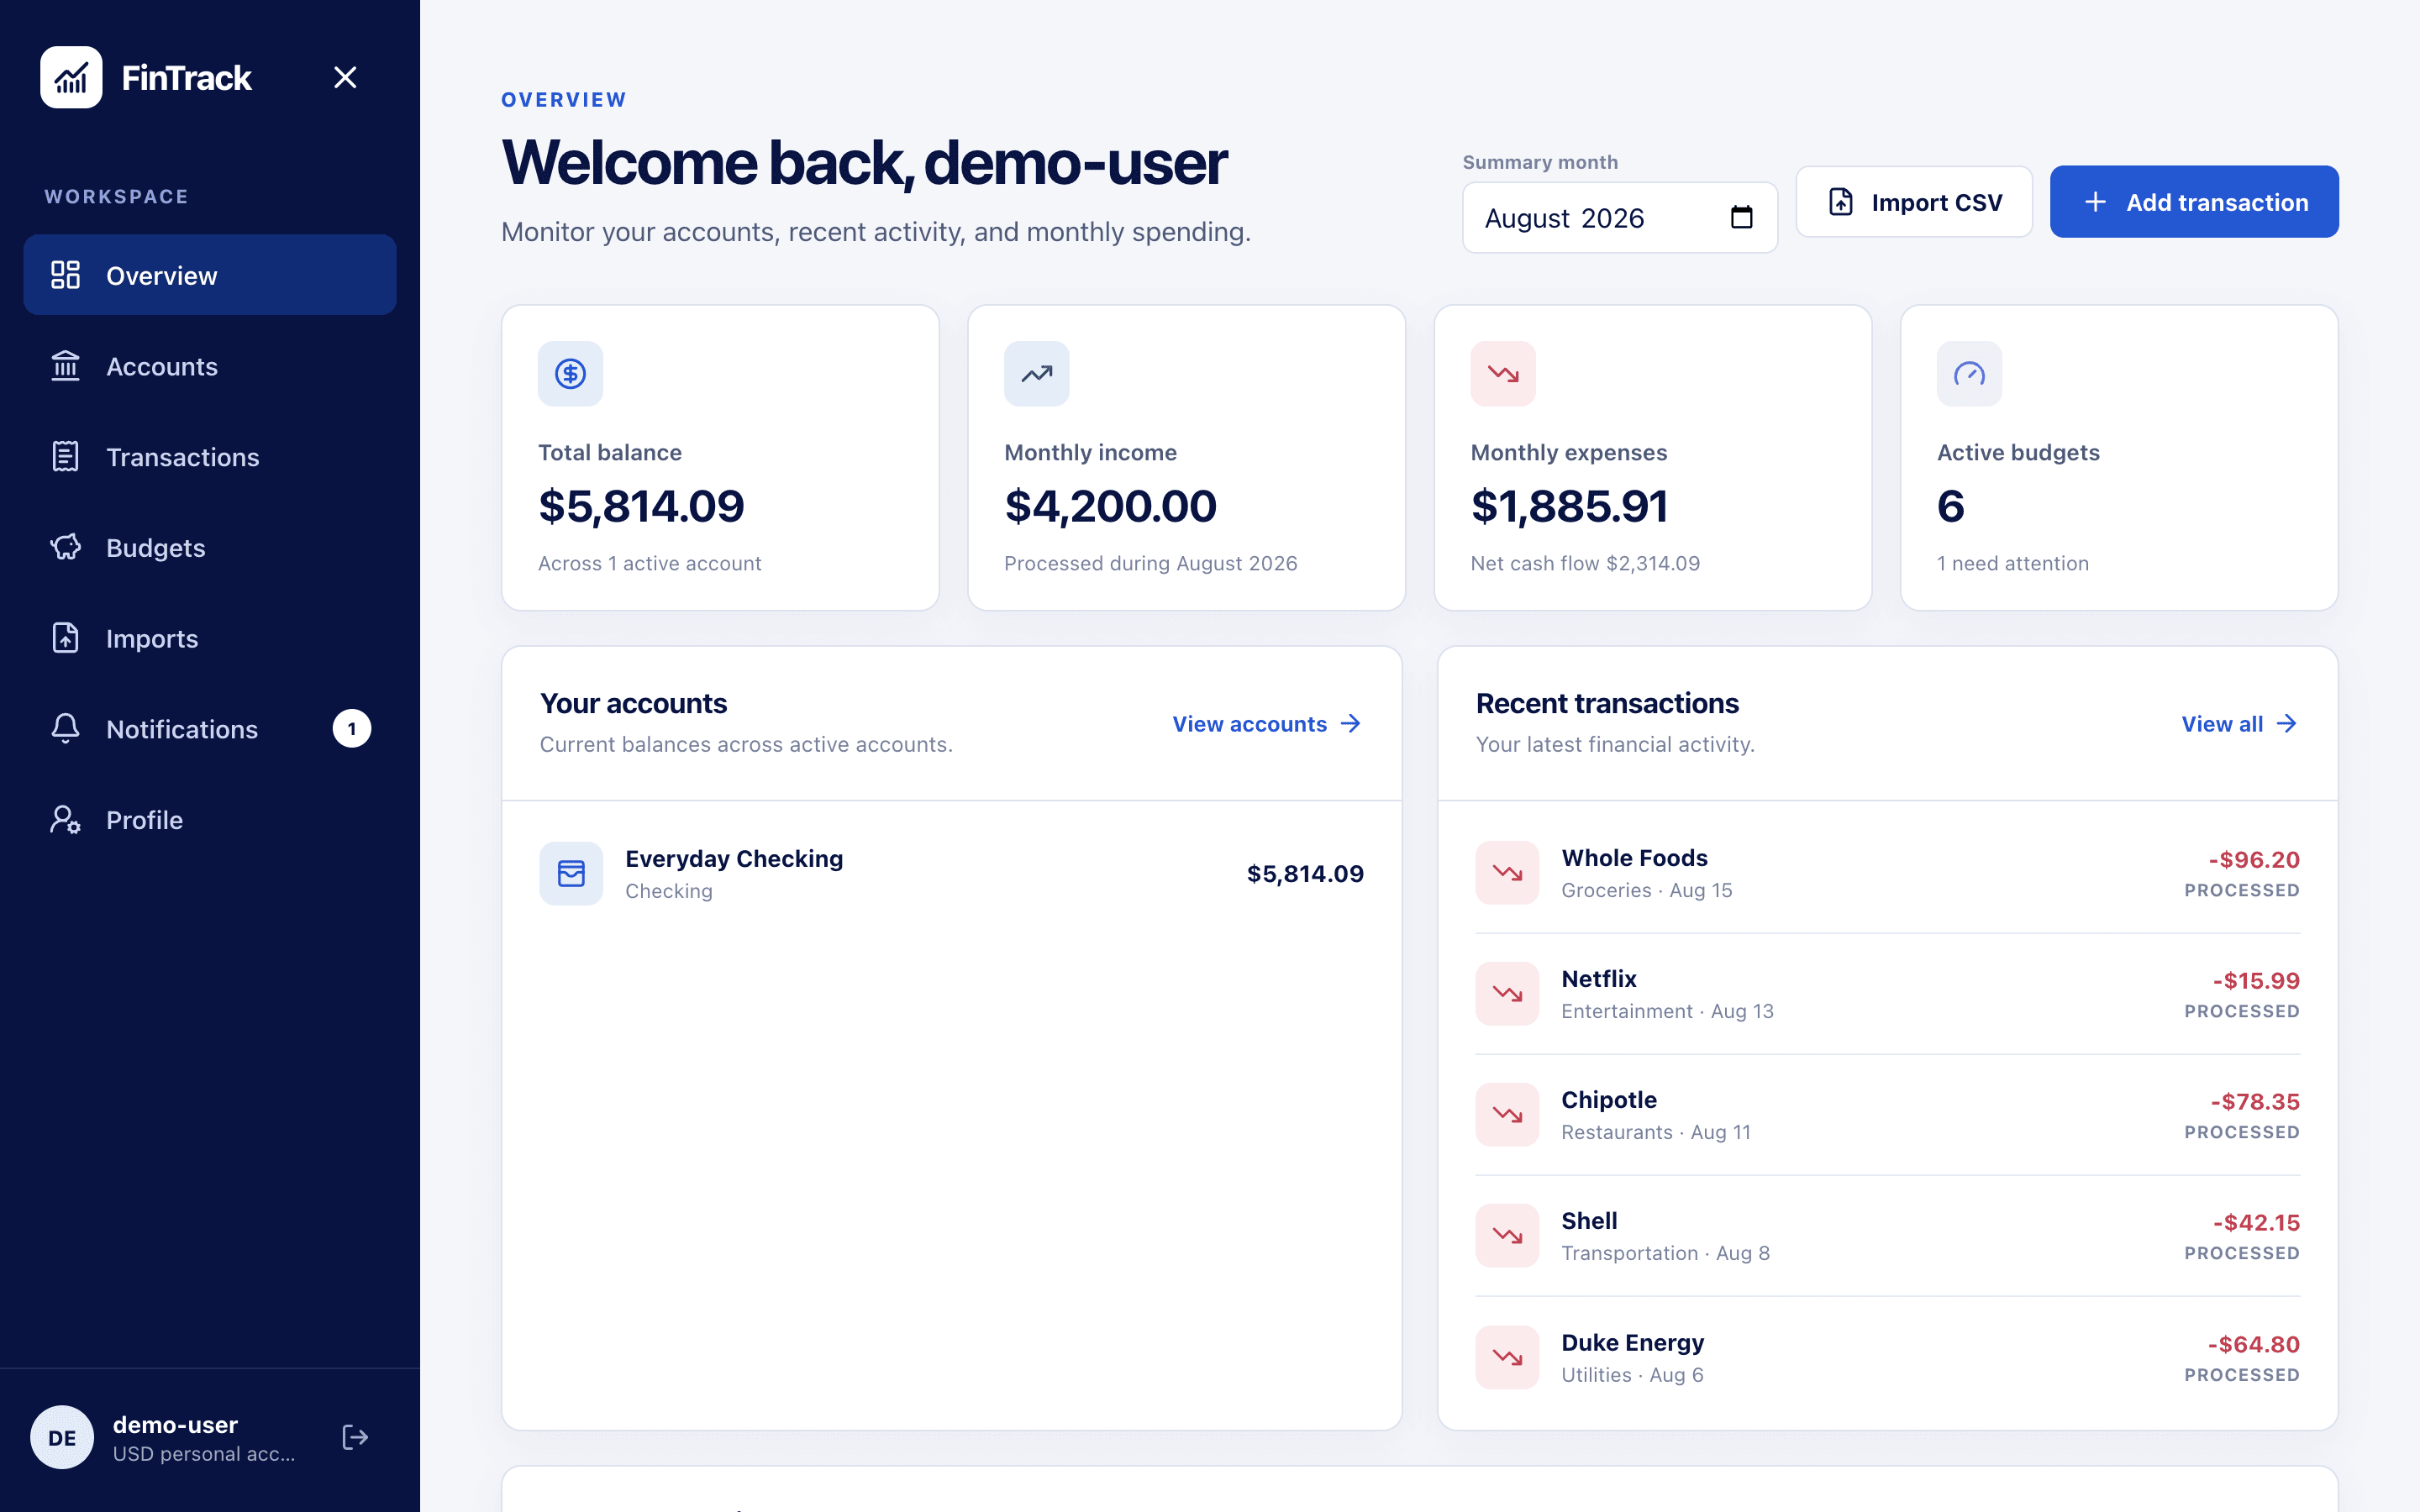Click the $1,885.91 monthly expenses value

(1569, 506)
